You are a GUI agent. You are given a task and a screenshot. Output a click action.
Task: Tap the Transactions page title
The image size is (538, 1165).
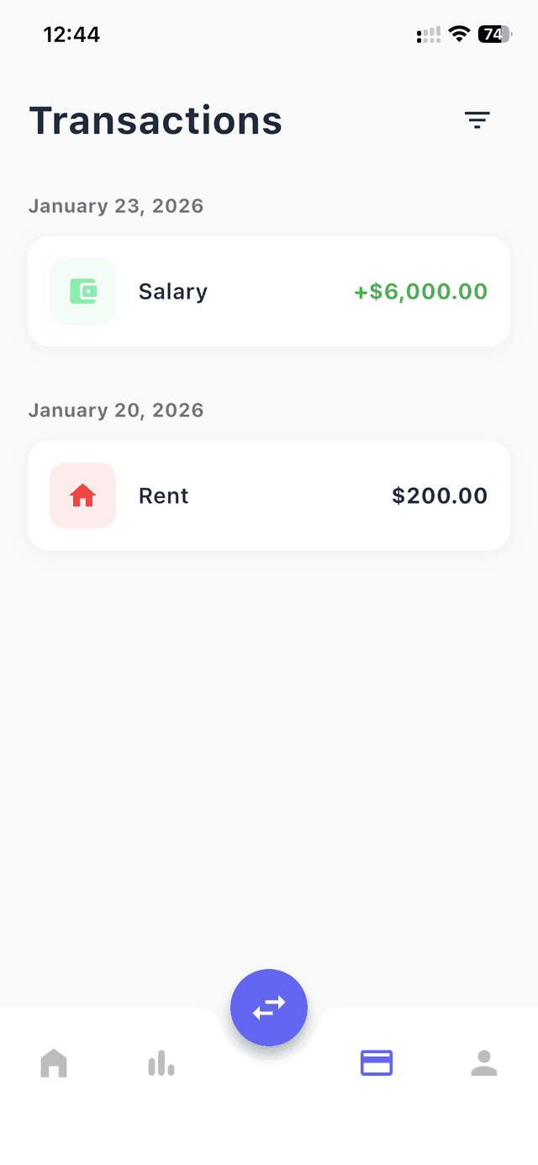[x=156, y=120]
